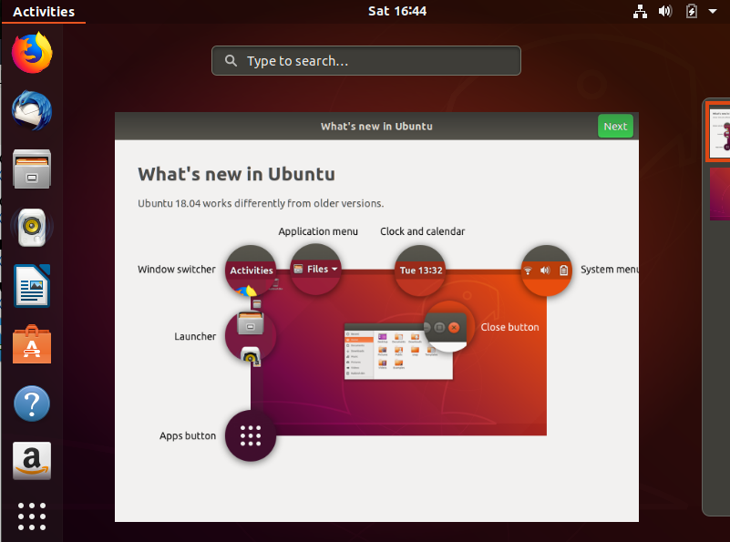Screen dimensions: 730x542
Task: Show all applications grid in the dock
Action: pyautogui.click(x=32, y=516)
